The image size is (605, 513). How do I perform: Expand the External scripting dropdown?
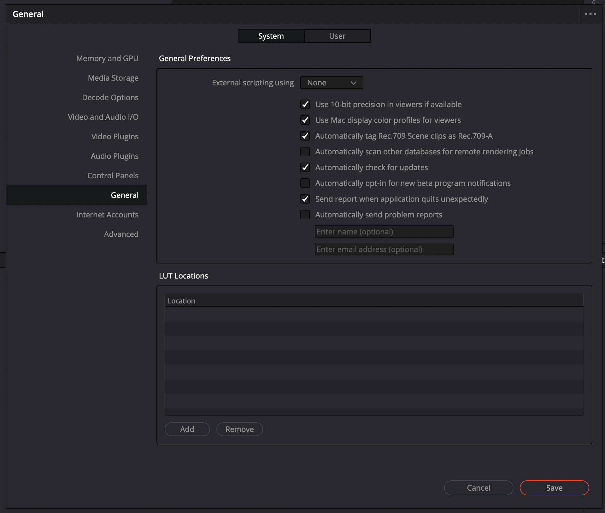pyautogui.click(x=332, y=83)
